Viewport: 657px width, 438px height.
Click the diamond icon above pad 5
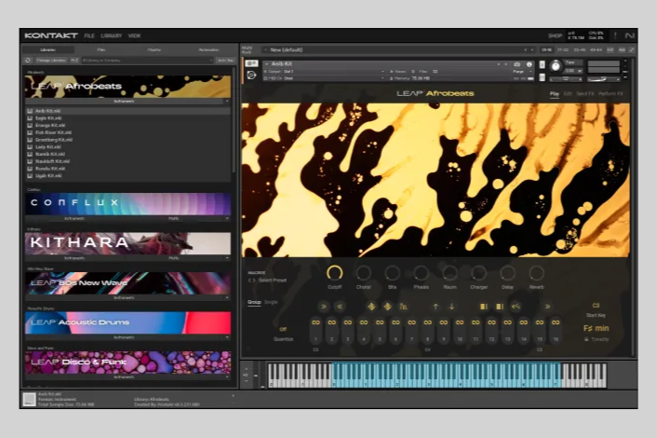coord(387,307)
